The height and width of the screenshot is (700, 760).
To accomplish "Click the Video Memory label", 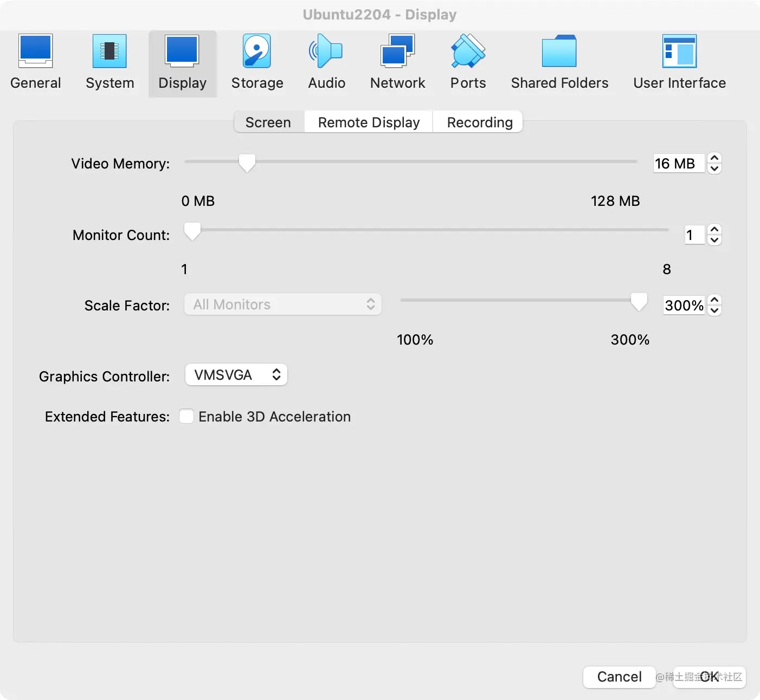I will tap(120, 164).
